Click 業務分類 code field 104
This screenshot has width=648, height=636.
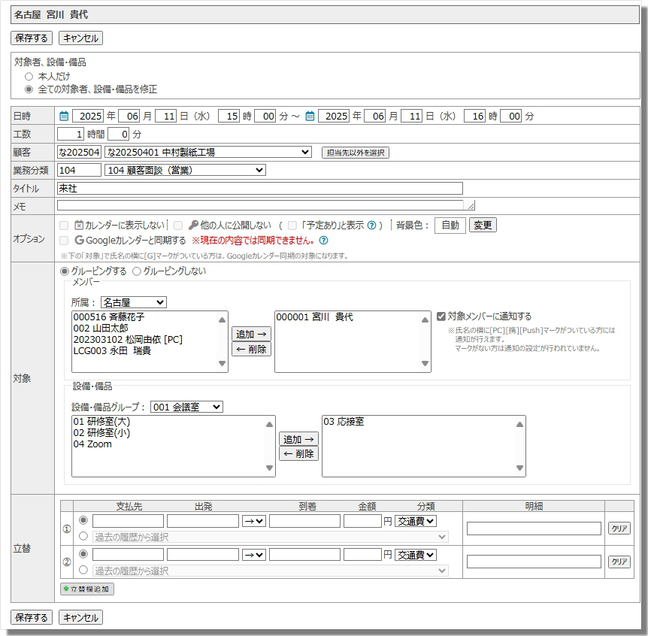coord(79,170)
